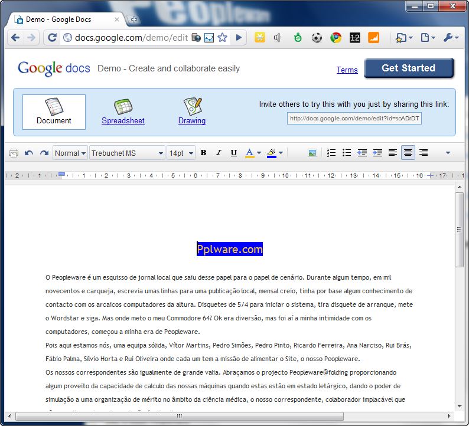
Task: Select the Document demo type
Action: tap(54, 112)
